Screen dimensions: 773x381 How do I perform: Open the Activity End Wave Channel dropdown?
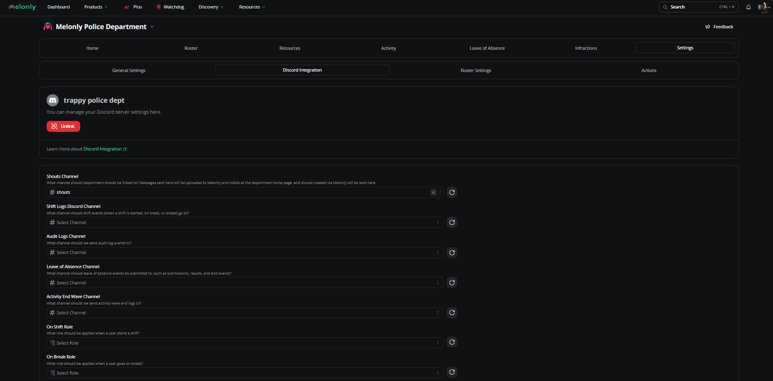[245, 313]
